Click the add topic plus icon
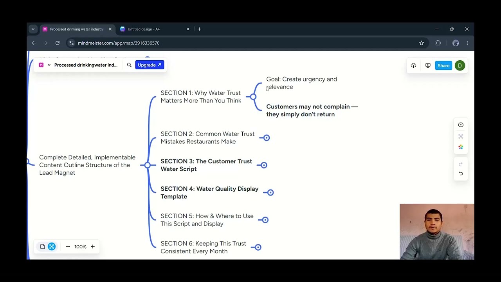The image size is (501, 282). [461, 125]
